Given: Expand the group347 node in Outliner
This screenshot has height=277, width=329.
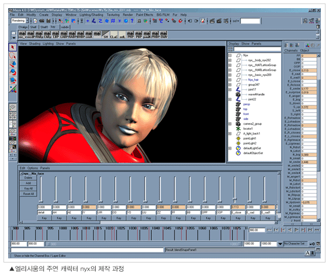Looking at the screenshot, I should coord(230,85).
